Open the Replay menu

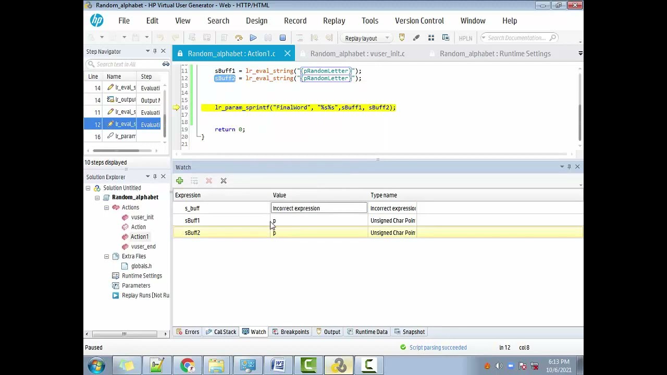coord(334,21)
